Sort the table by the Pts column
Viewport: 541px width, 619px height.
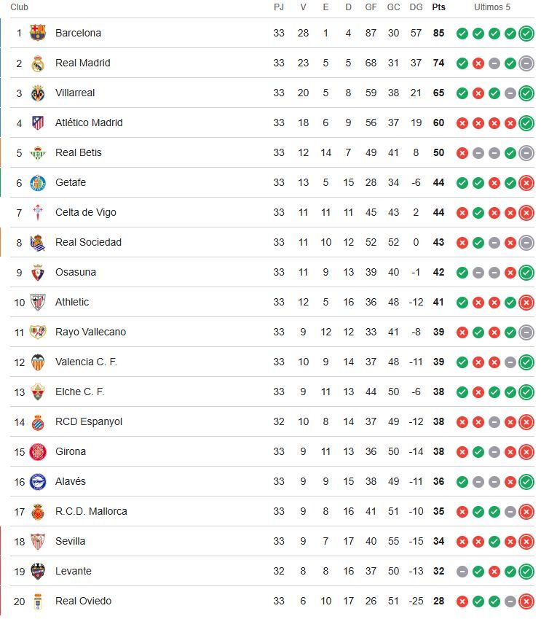[437, 7]
